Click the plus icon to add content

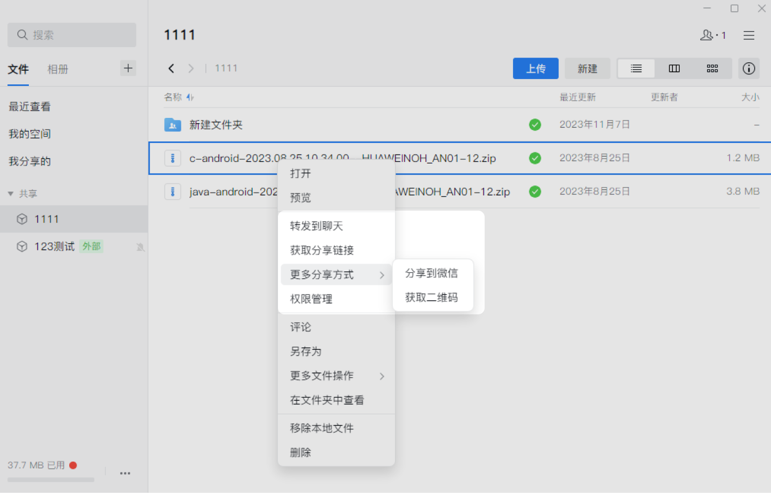(128, 68)
